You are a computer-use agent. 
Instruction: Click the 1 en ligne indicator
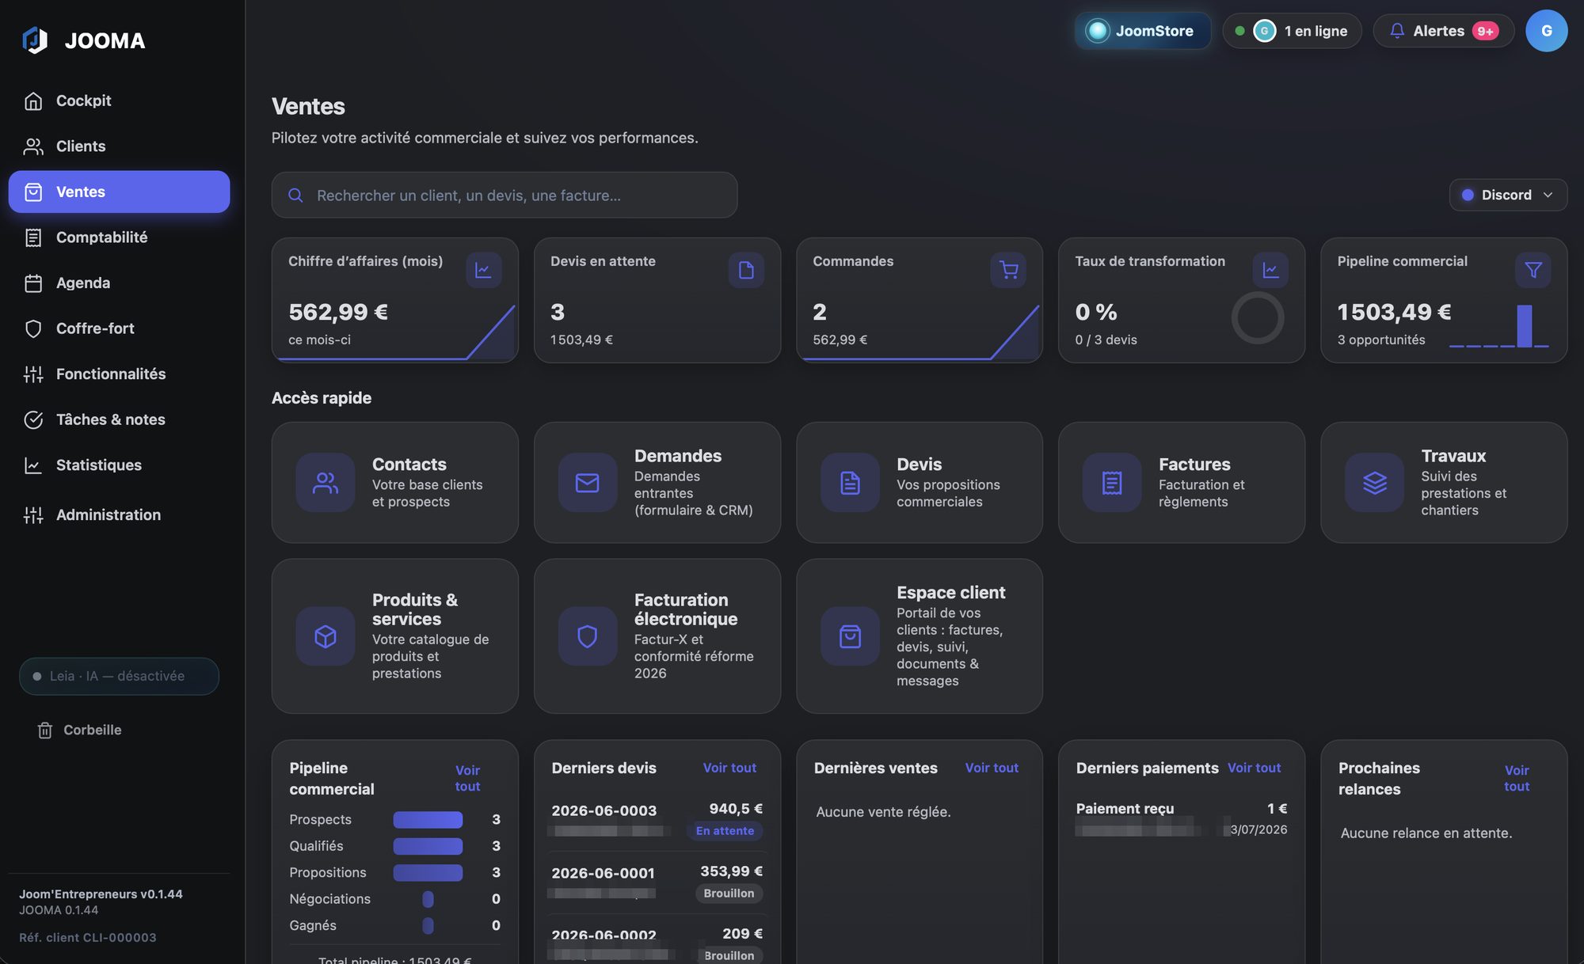coord(1292,31)
